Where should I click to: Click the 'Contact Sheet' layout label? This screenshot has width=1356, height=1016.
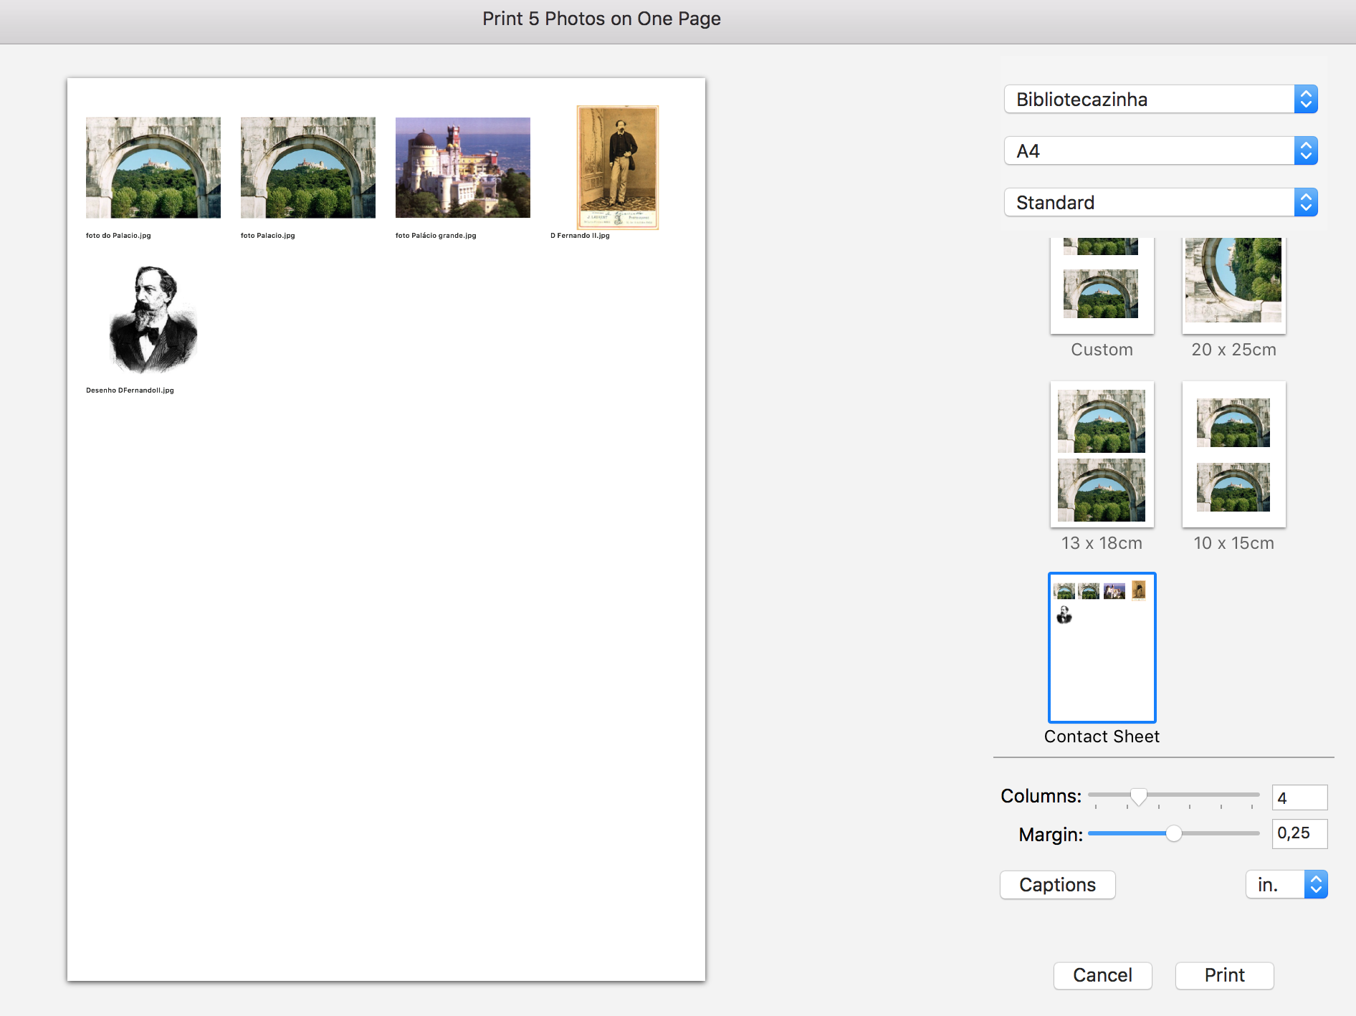point(1102,737)
